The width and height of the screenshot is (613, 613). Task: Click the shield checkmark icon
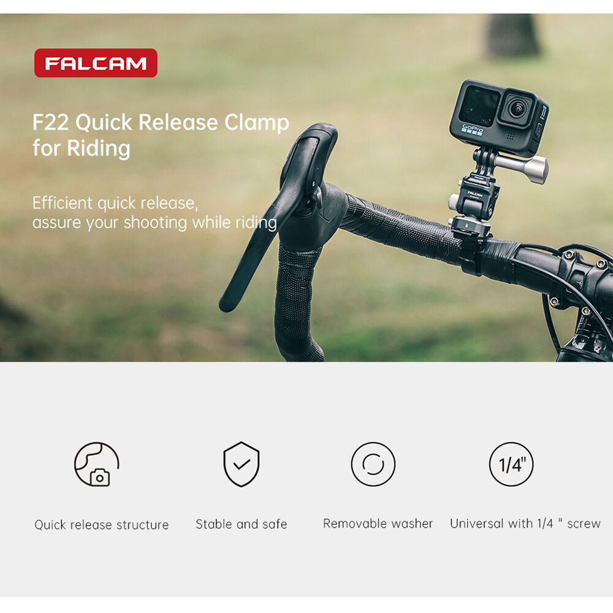point(241,464)
